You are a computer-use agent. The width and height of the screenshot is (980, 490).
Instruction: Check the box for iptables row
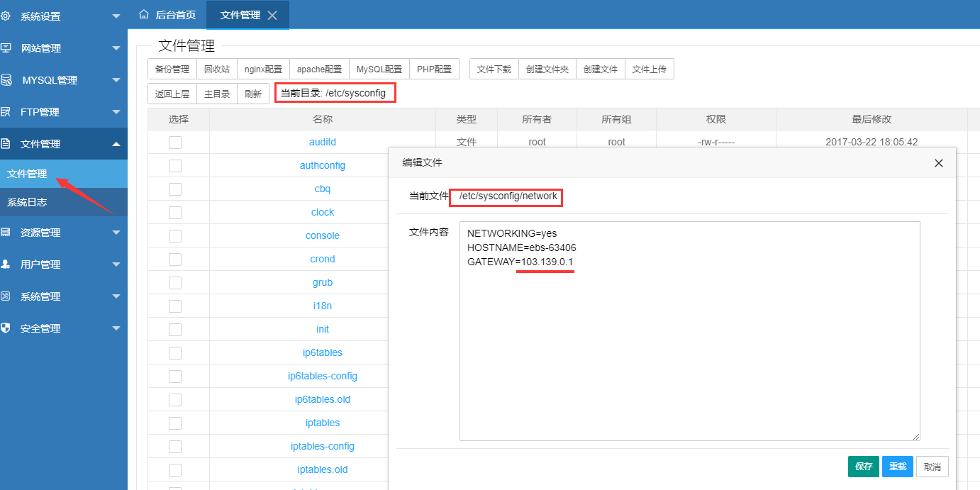[175, 423]
